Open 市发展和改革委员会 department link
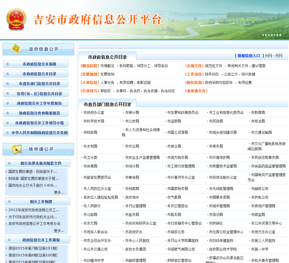Viewport: 289px width, 263px height. [183, 112]
